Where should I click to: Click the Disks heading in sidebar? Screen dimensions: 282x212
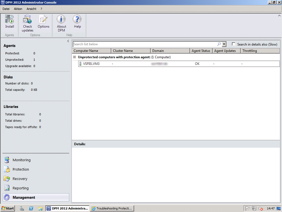8,77
